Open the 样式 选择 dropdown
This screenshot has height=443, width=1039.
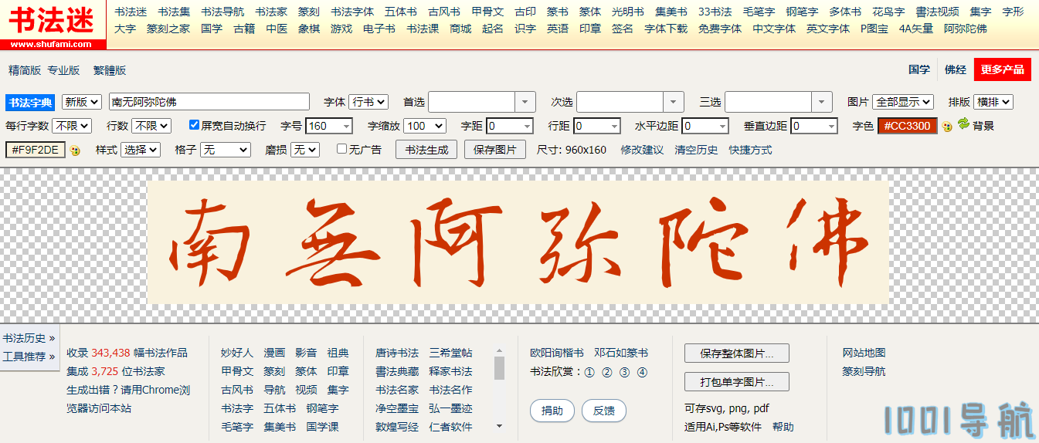(x=141, y=150)
